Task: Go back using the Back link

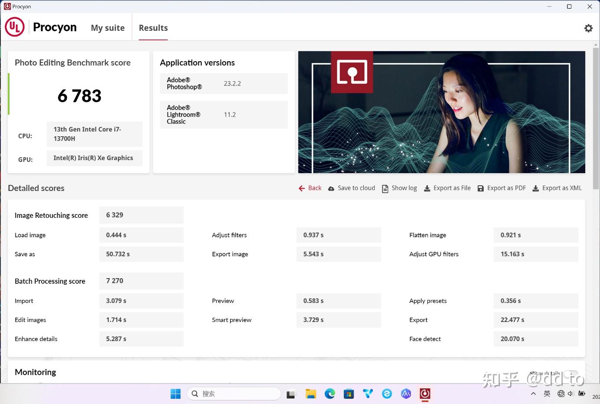Action: (310, 188)
